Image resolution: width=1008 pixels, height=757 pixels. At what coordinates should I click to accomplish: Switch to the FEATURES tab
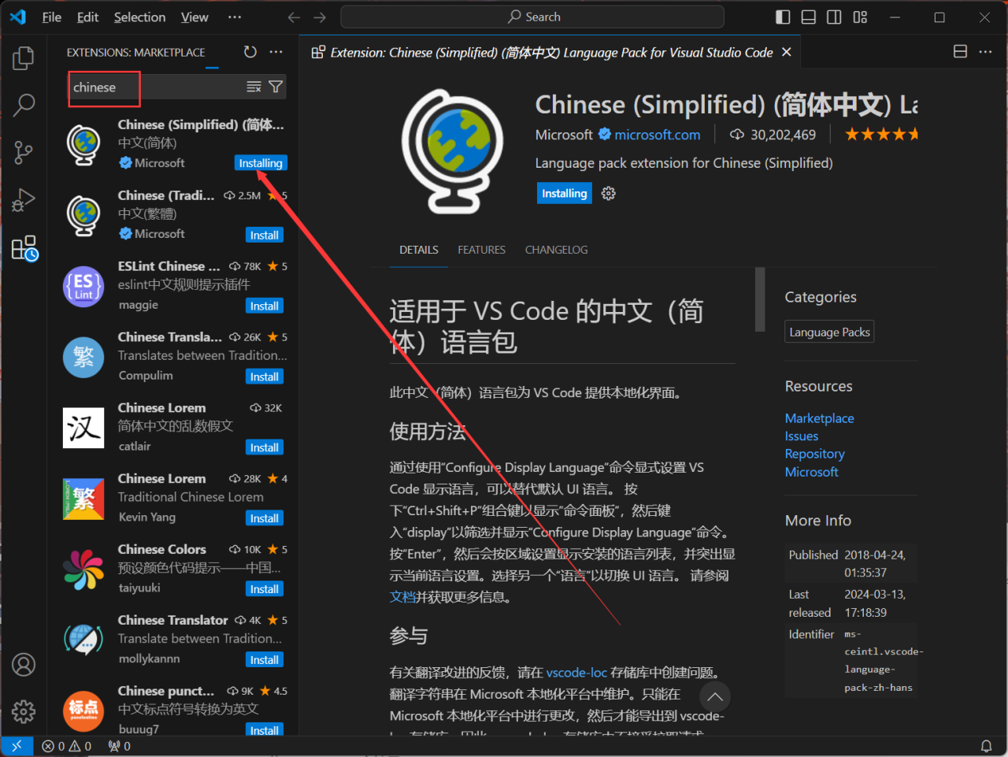click(x=482, y=250)
